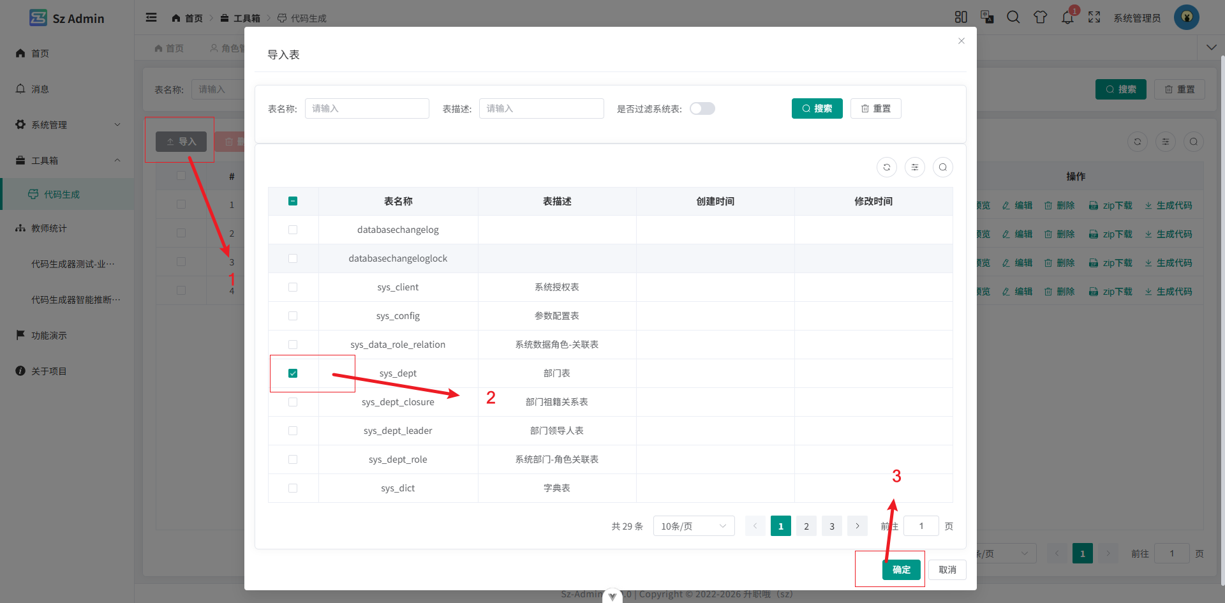The image size is (1225, 603).
Task: Click background page column settings icon
Action: tap(1166, 142)
